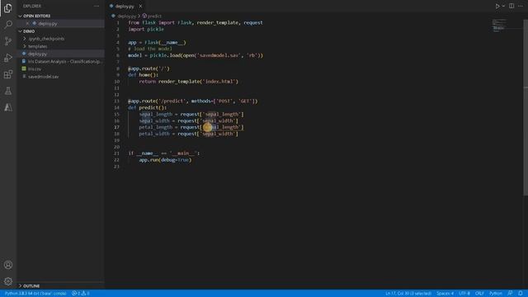Viewport: 528px width, 297px height.
Task: Select the Python interpreter in status bar
Action: (x=35, y=294)
